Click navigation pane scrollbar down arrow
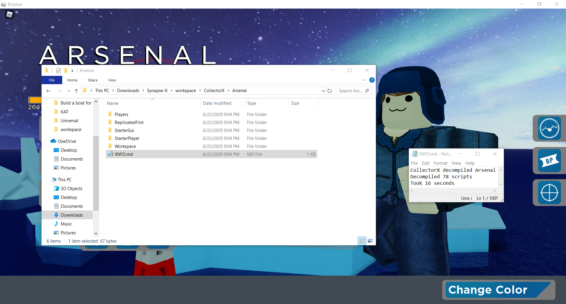566x304 pixels. click(x=96, y=233)
